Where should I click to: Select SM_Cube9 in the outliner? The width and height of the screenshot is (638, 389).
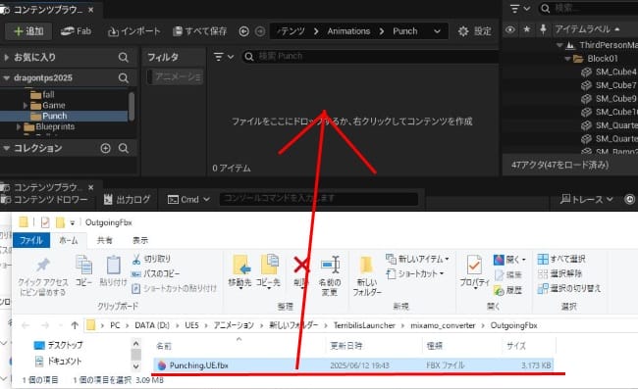tap(609, 99)
